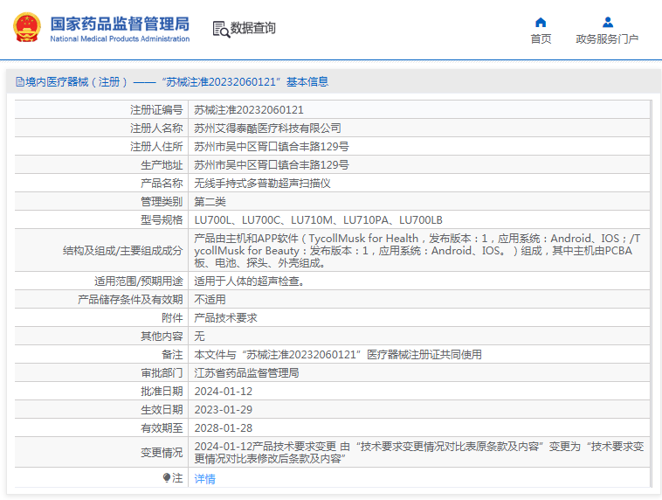Select registration number 苏械注准20232060121 value
Image resolution: width=662 pixels, height=500 pixels.
tap(249, 110)
